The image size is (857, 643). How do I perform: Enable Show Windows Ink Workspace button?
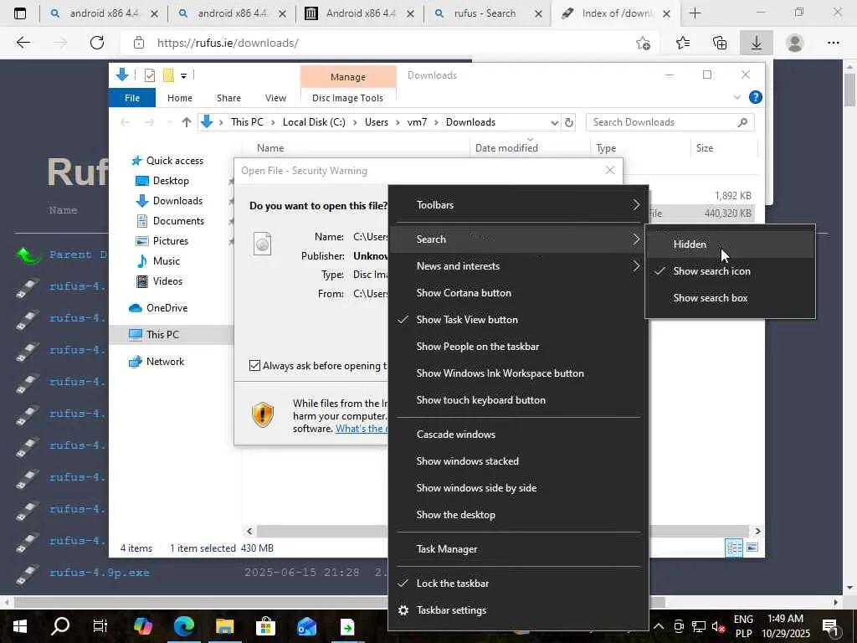point(500,373)
